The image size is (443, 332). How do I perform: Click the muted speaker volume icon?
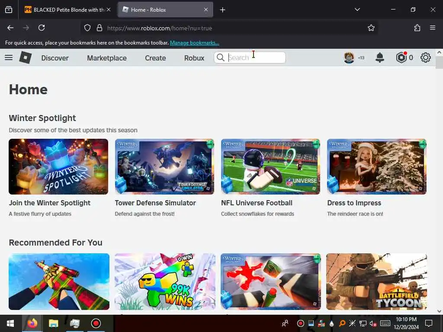coord(373,323)
